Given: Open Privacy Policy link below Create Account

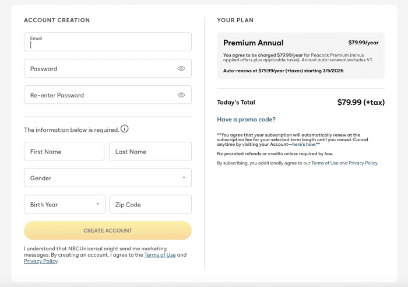Looking at the screenshot, I should point(41,261).
